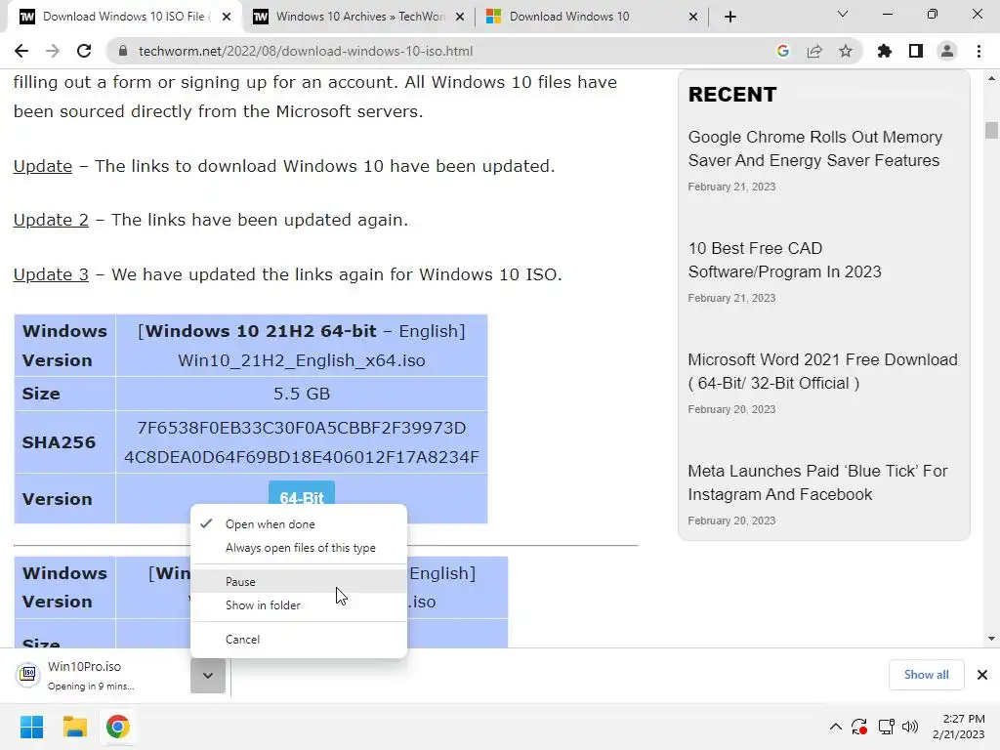1000x750 pixels.
Task: Collapse the download item options arrow
Action: point(208,676)
